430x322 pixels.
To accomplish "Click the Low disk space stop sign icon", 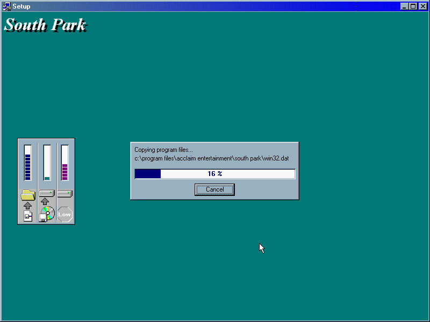I will [x=64, y=215].
